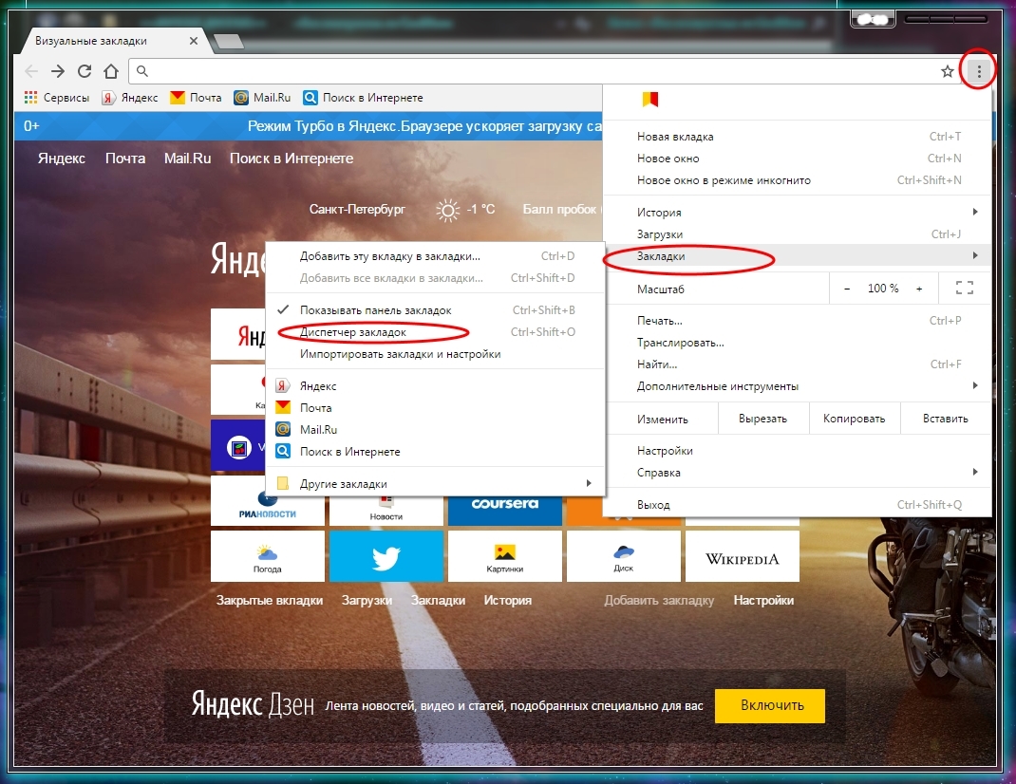Open История link below tiles
This screenshot has height=784, width=1016.
tap(507, 601)
